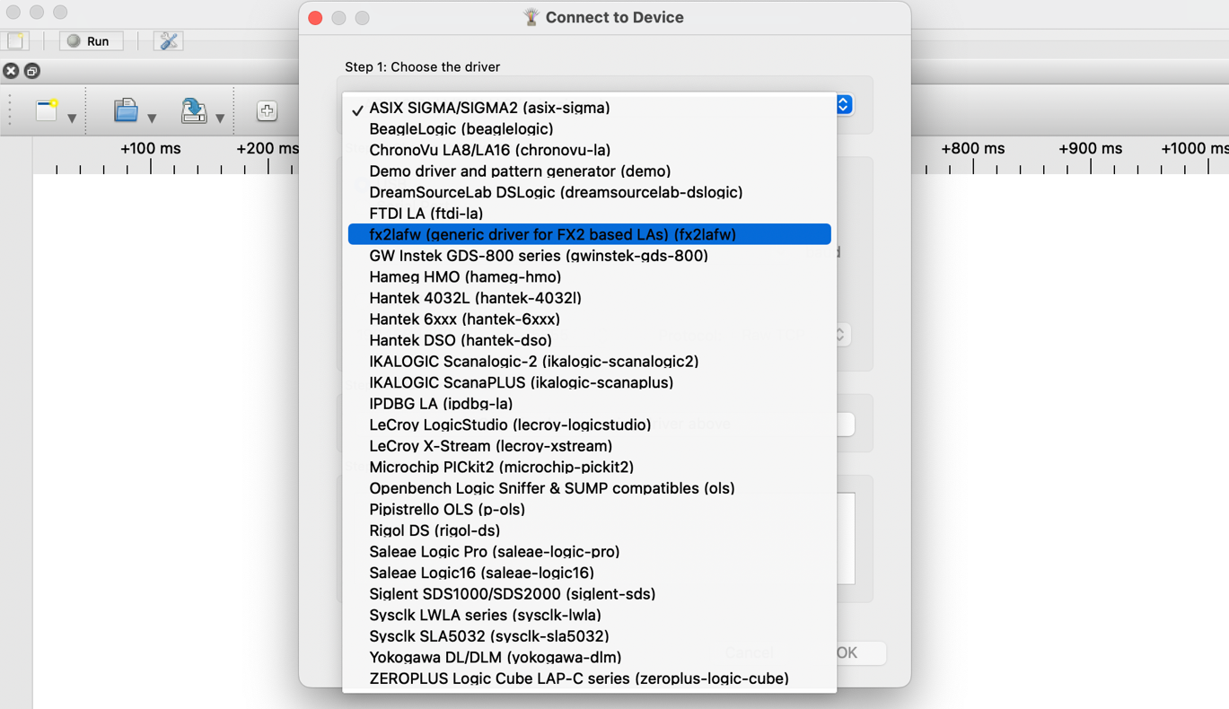
Task: Pick ChronoVu LA8/LA16 (chronovu-la)
Action: coord(589,150)
